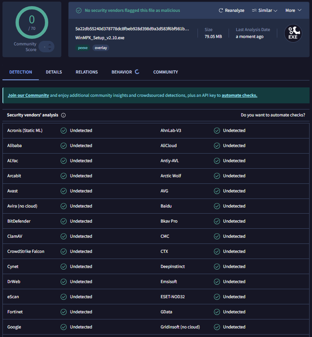Click the detection score circle 0/70
The width and height of the screenshot is (312, 337).
point(32,22)
